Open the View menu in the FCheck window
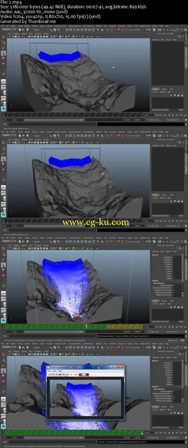This screenshot has width=188, height=448. [x=54, y=371]
